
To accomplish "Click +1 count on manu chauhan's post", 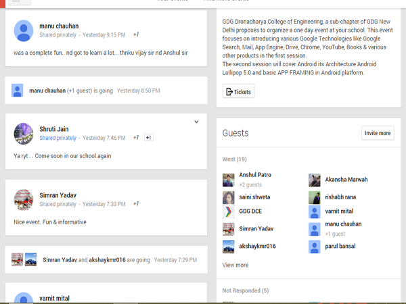I will (x=136, y=34).
